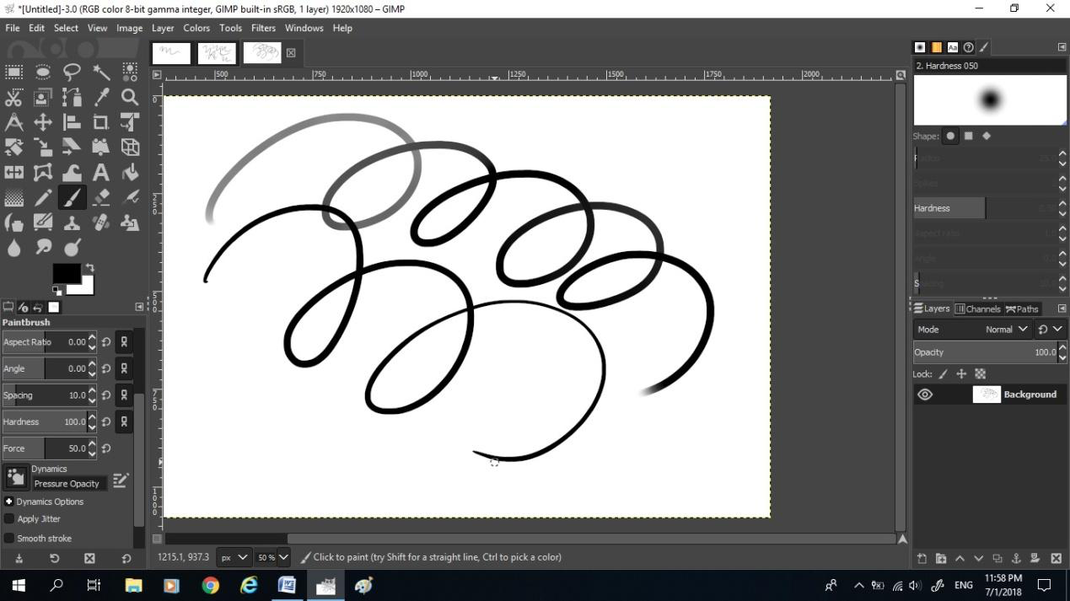Screen dimensions: 1070x601
Task: Click the Pressure Opacity dynamics field
Action: (69, 484)
